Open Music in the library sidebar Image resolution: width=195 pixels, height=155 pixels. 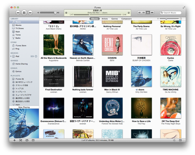24,22
